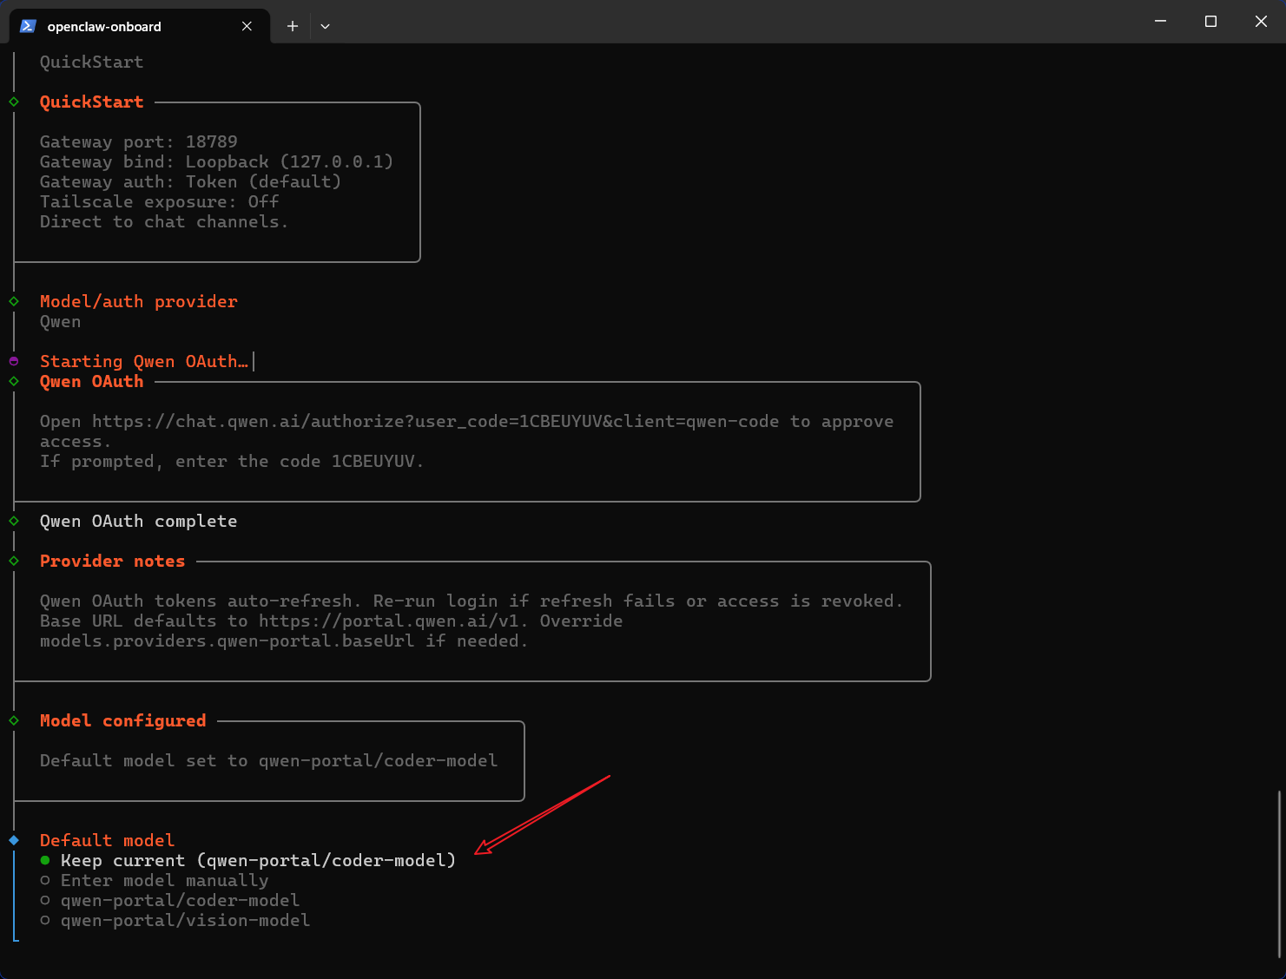Click models.providers.qwen-portal.baseUrl config key text
The image size is (1286, 979).
(x=228, y=641)
